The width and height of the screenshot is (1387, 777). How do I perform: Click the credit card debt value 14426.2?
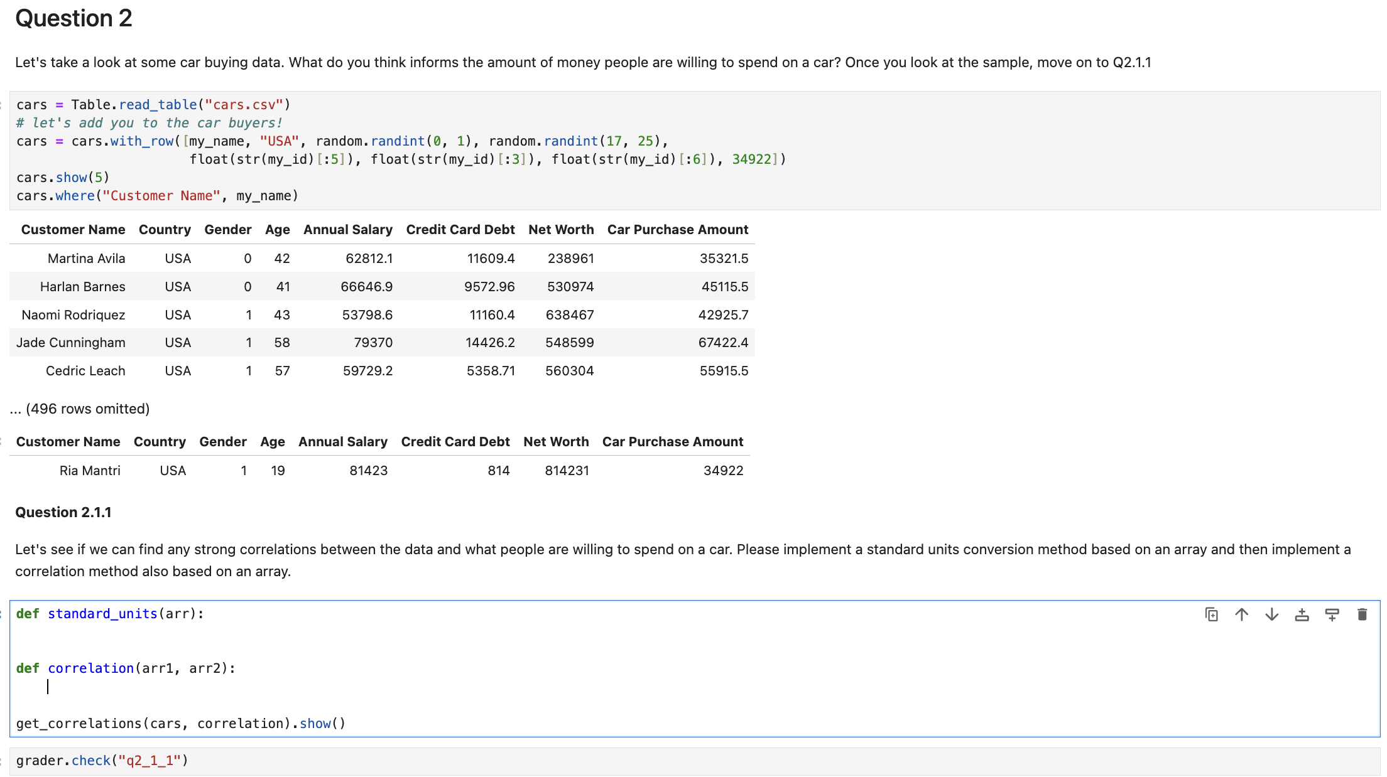[x=490, y=343]
